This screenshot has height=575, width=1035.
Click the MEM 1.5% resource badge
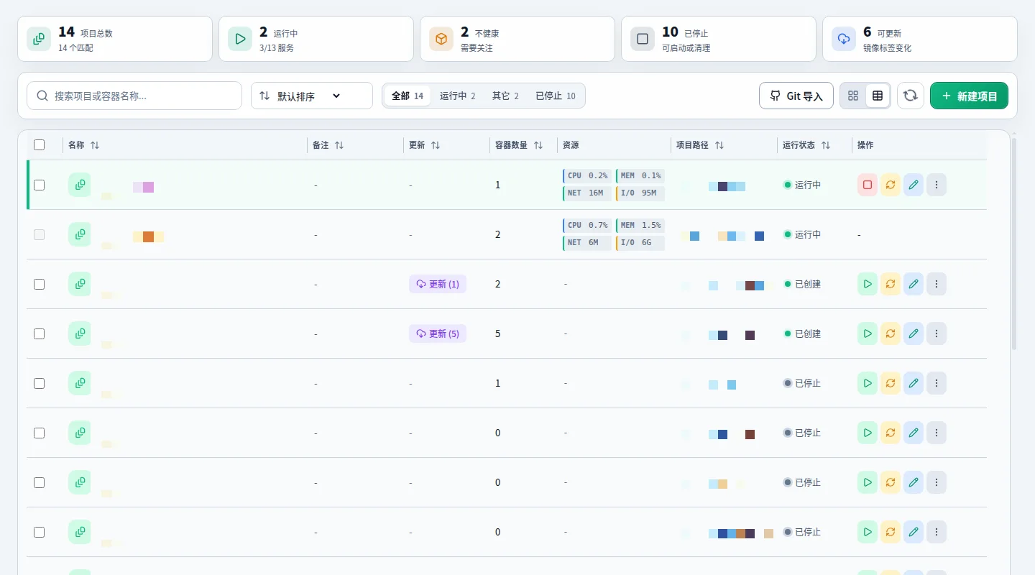(x=640, y=225)
